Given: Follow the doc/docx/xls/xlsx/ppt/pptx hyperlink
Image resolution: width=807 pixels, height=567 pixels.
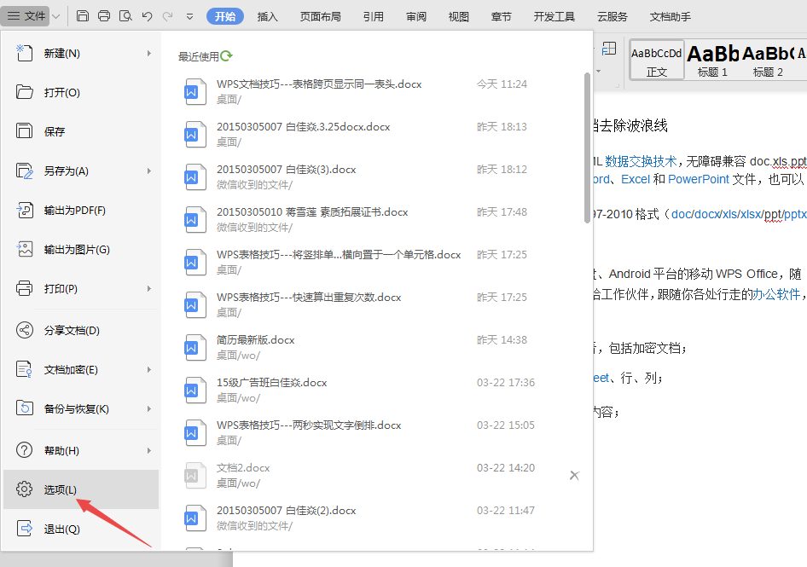Looking at the screenshot, I should pos(739,214).
